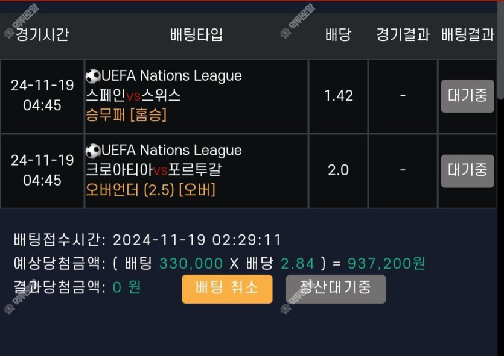
Task: Click the soccer ball icon beside 크로아티아vs포르투갈
Action: [93, 151]
